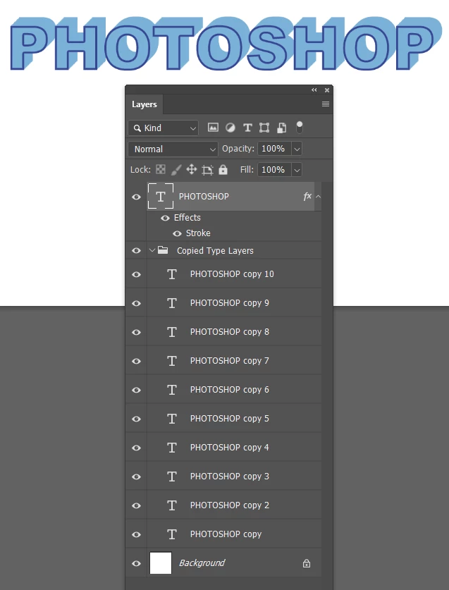Image resolution: width=449 pixels, height=590 pixels.
Task: Toggle the layer filtering switch
Action: click(x=299, y=127)
